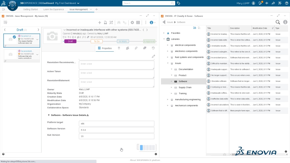The image size is (290, 163).
Task: Sort the library tree alphabetically icon
Action: pos(194,28)
